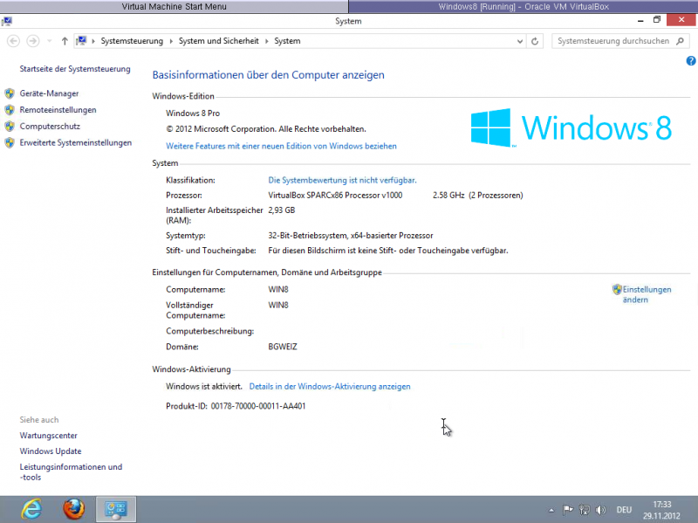Image resolution: width=698 pixels, height=523 pixels.
Task: Click the Domäne value BGWEIZ
Action: click(282, 347)
